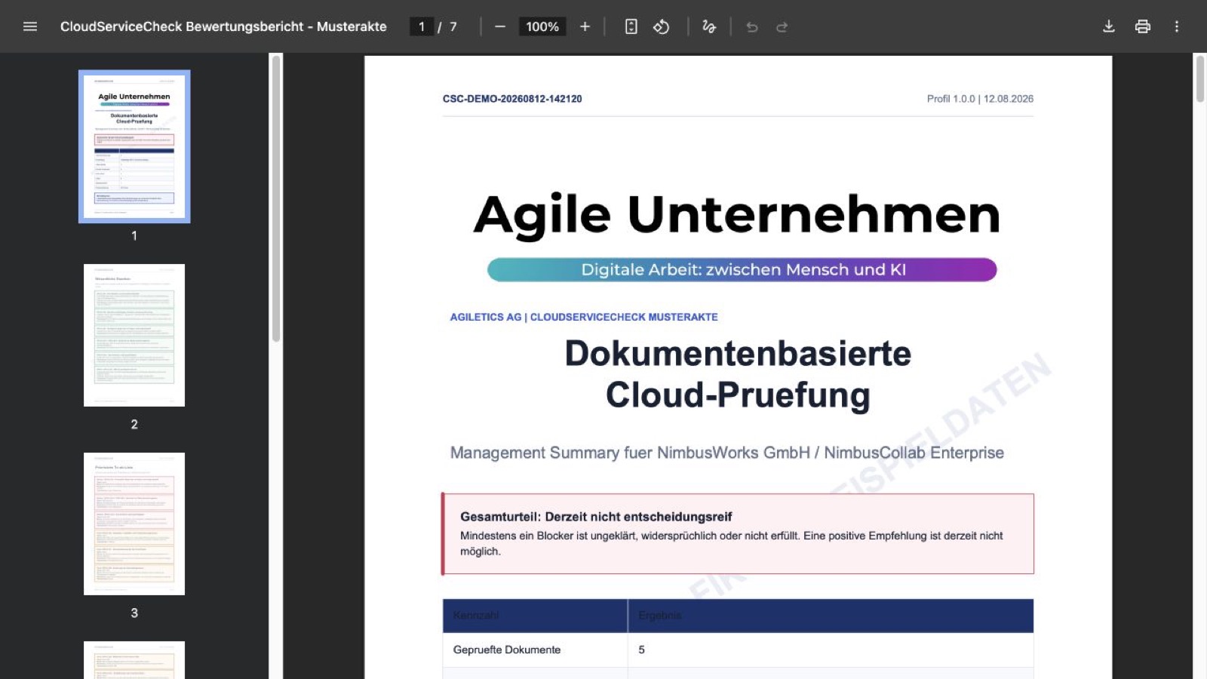The width and height of the screenshot is (1207, 679).
Task: Click the undo arrow icon
Action: pyautogui.click(x=752, y=26)
